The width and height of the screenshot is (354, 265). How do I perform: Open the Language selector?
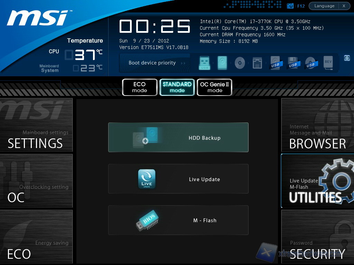pyautogui.click(x=324, y=6)
